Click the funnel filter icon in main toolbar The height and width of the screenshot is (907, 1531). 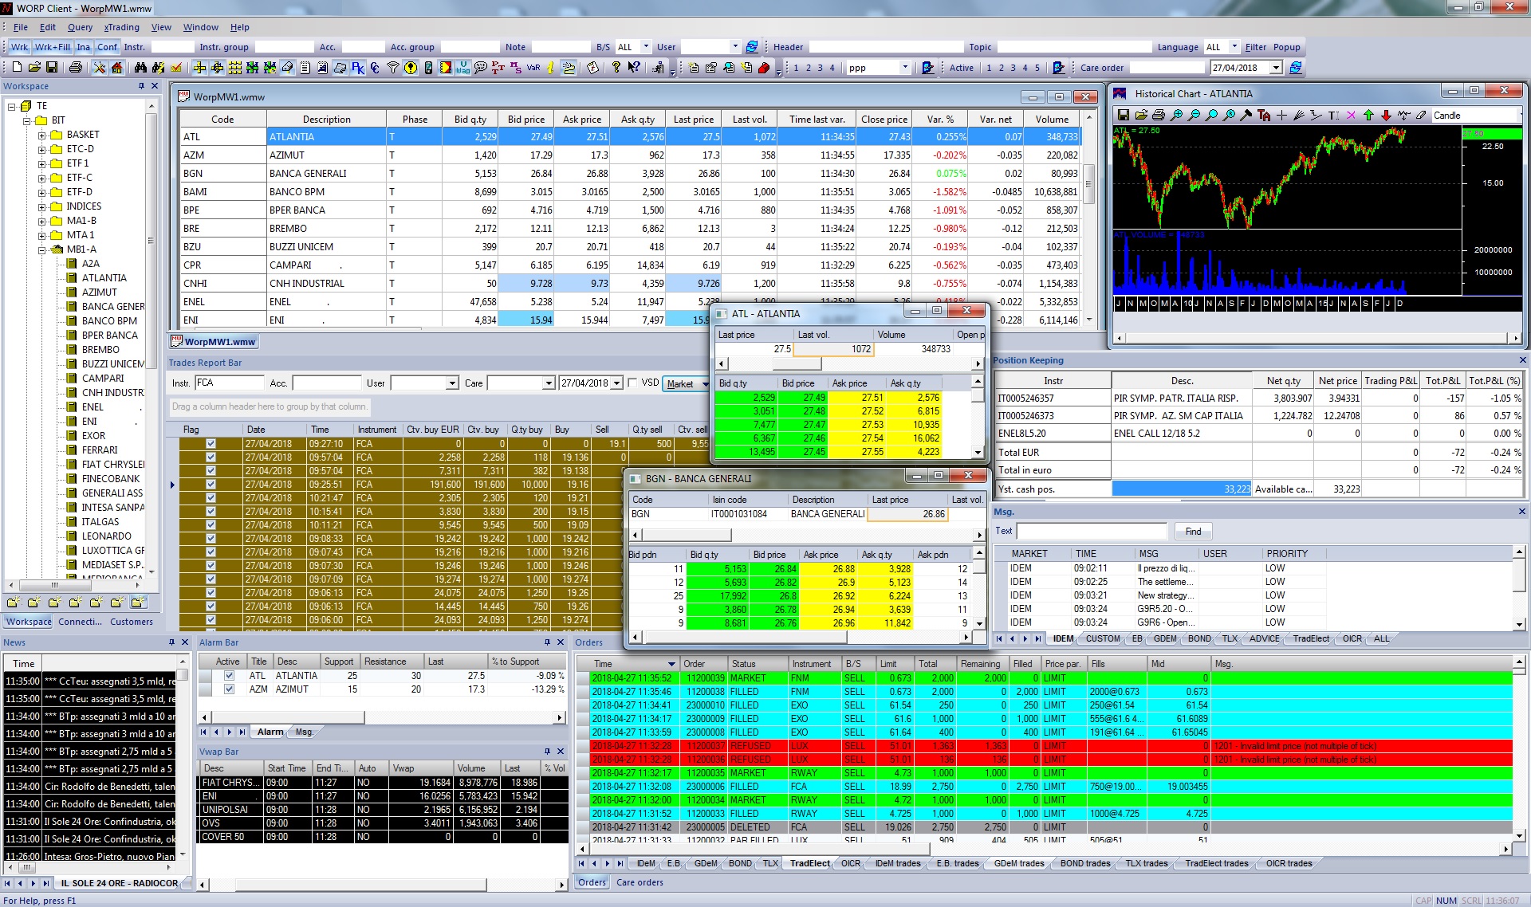[393, 68]
